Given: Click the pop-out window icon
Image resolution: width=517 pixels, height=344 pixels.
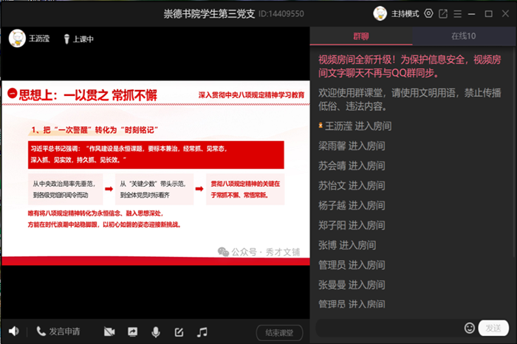Looking at the screenshot, I should pos(443,13).
